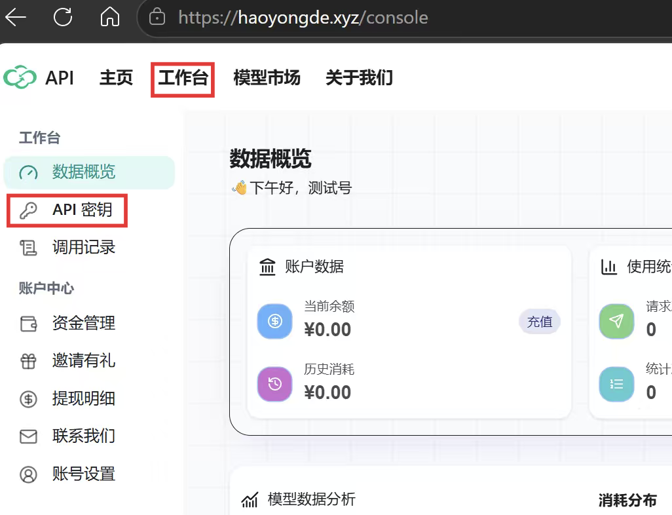Click the 账号设置 user icon
Image resolution: width=672 pixels, height=515 pixels.
(28, 474)
